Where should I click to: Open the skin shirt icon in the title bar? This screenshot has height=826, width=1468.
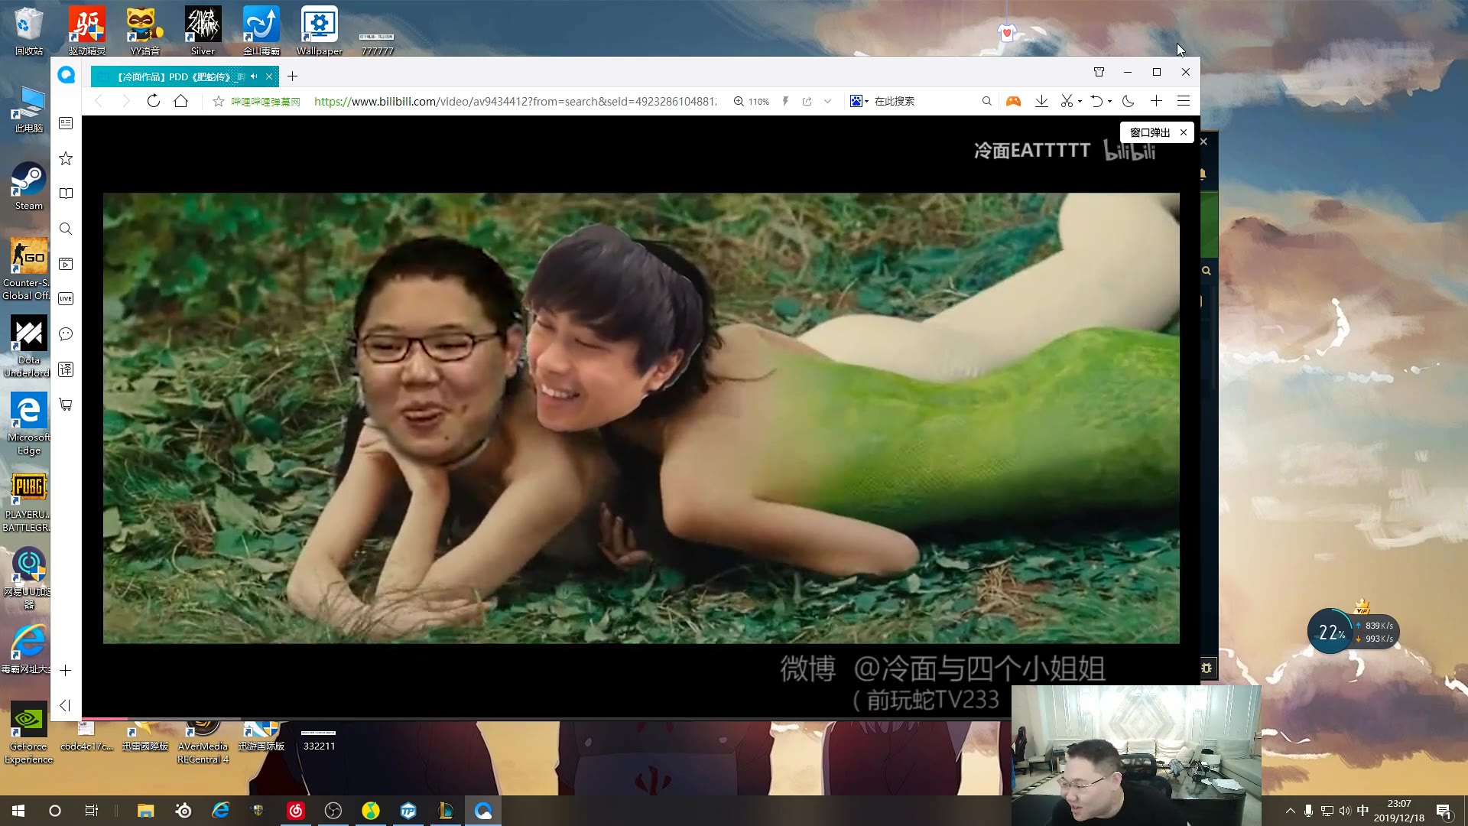point(1099,72)
